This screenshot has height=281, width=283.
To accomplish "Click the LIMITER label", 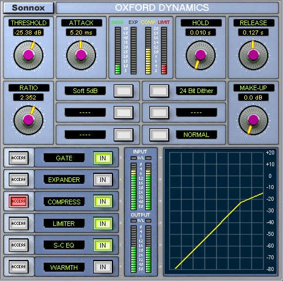I will tap(64, 224).
